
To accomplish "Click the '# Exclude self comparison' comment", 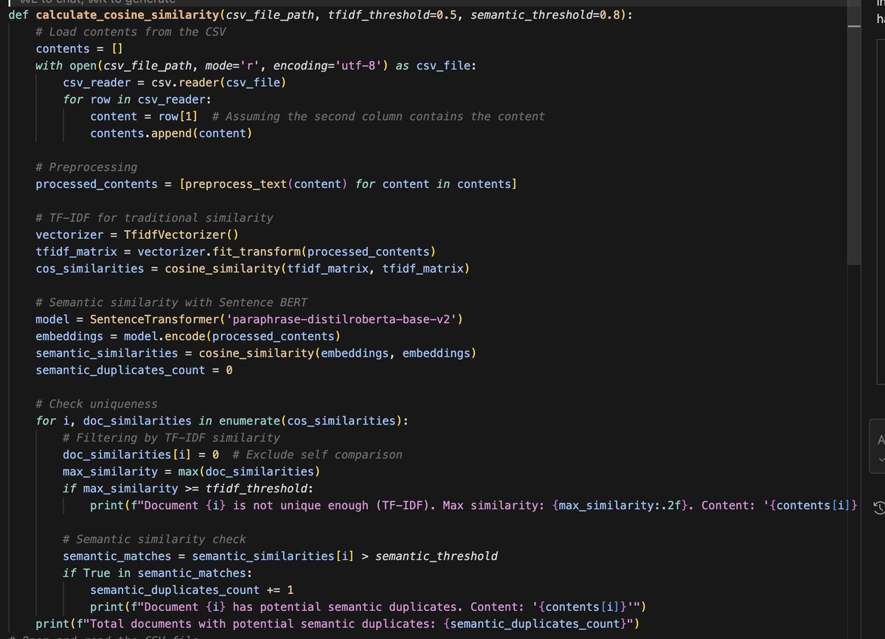I will point(317,455).
